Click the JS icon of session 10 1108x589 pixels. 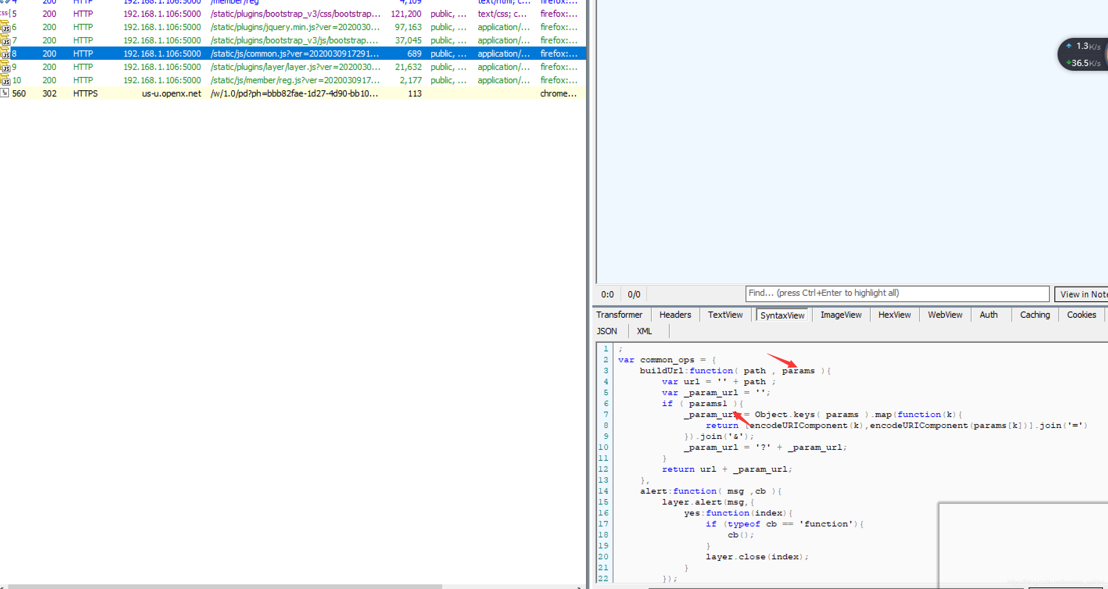point(5,81)
